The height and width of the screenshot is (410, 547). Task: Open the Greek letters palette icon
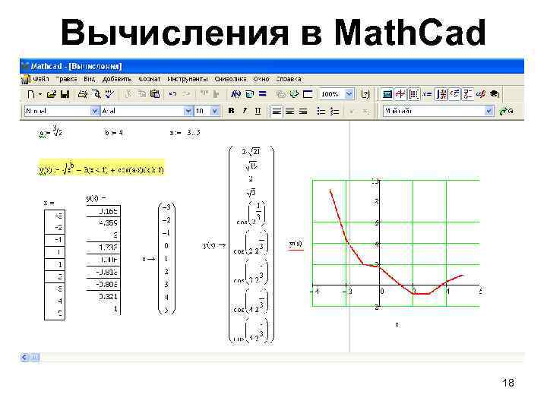481,94
